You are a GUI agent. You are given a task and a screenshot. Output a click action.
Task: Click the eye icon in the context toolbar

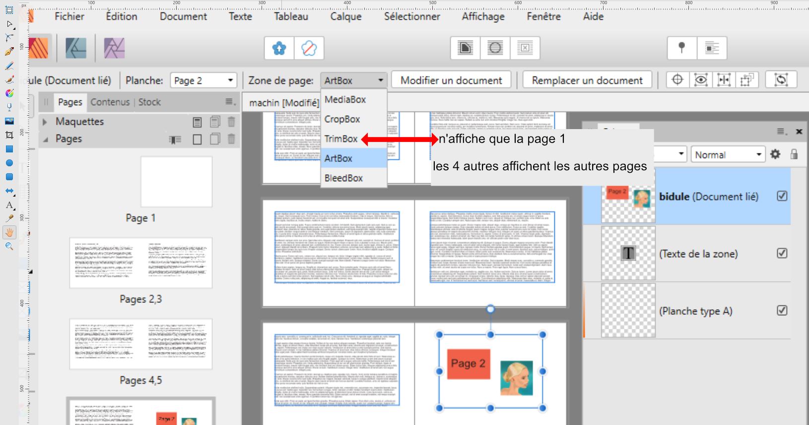tap(700, 80)
